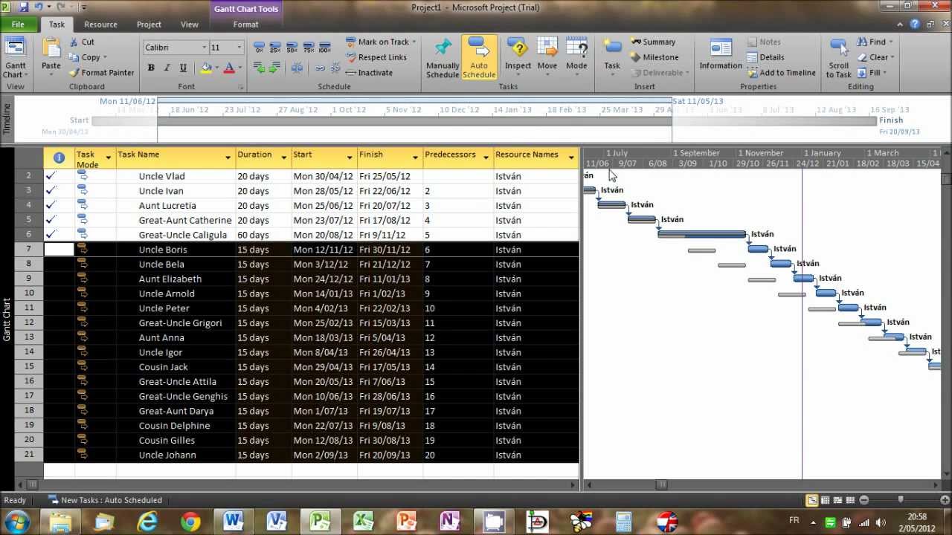Click the Cut scissors icon
The height and width of the screenshot is (535, 952).
tap(74, 42)
